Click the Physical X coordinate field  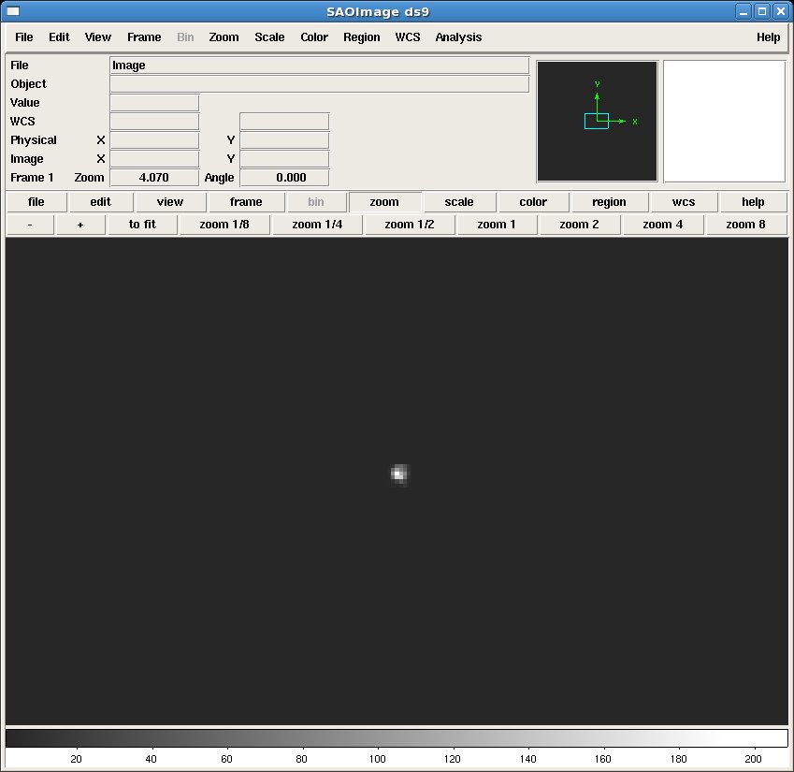pos(154,140)
